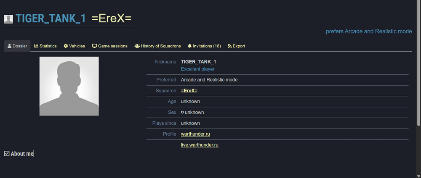Click the History of Squadrons people icon

pos(137,46)
